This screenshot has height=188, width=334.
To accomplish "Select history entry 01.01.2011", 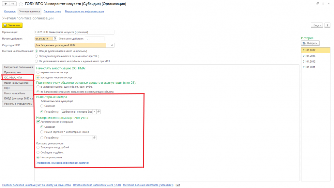I will point(316,67).
